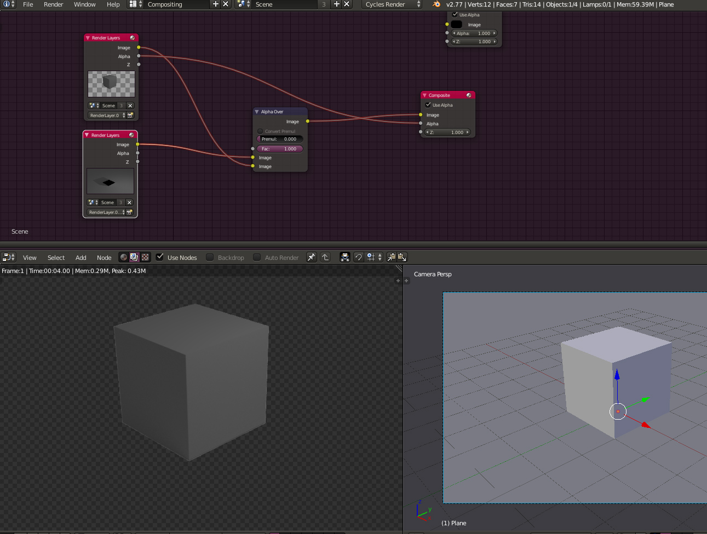The height and width of the screenshot is (534, 707).
Task: Collapse the selected lower Render Layers node
Action: tap(87, 135)
